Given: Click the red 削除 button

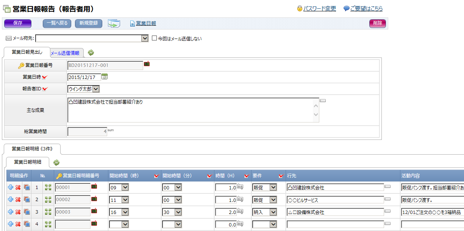Looking at the screenshot, I should (377, 23).
